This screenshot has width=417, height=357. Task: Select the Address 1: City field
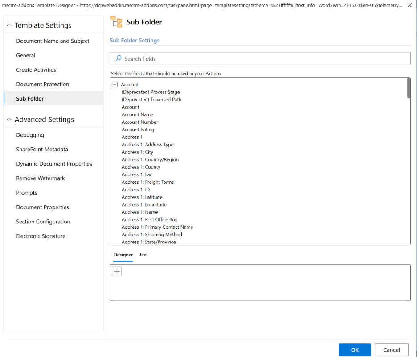[137, 152]
